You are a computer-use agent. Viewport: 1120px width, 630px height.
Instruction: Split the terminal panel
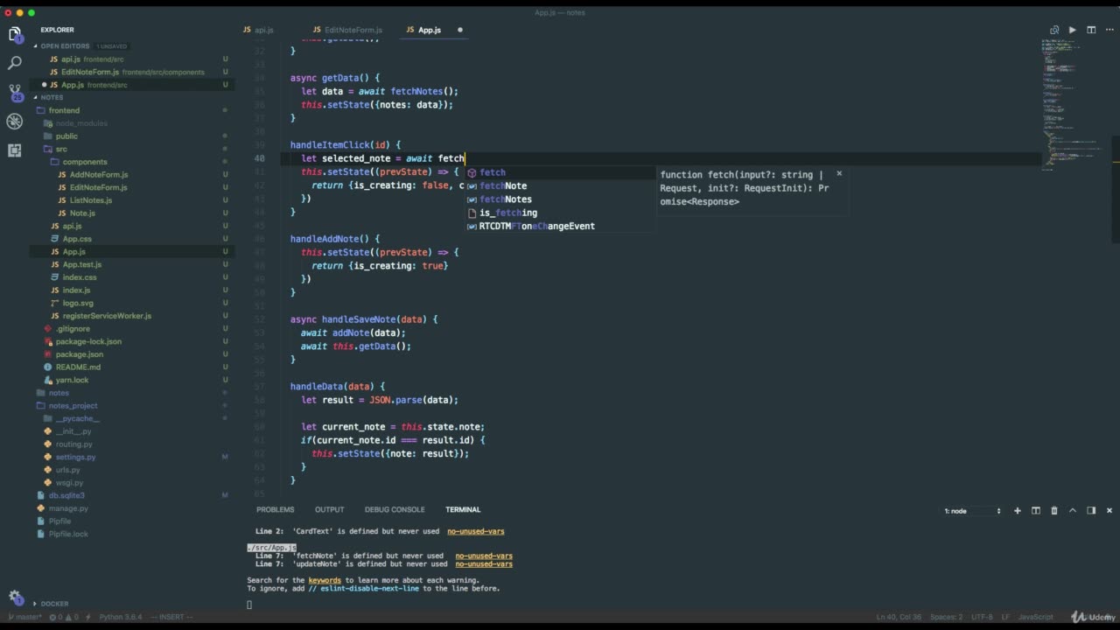tap(1036, 510)
